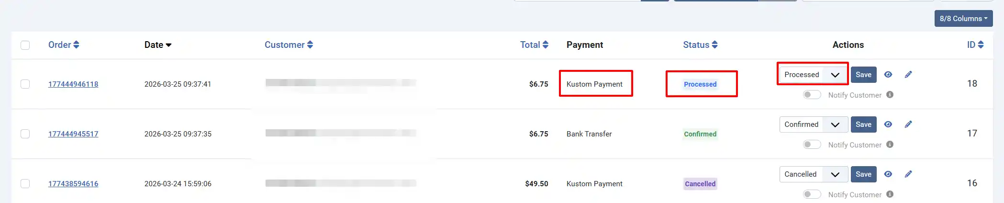Open the Processed status dropdown
The height and width of the screenshot is (203, 1004).
814,75
